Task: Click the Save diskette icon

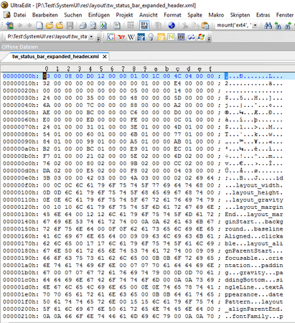Action: click(x=70, y=25)
